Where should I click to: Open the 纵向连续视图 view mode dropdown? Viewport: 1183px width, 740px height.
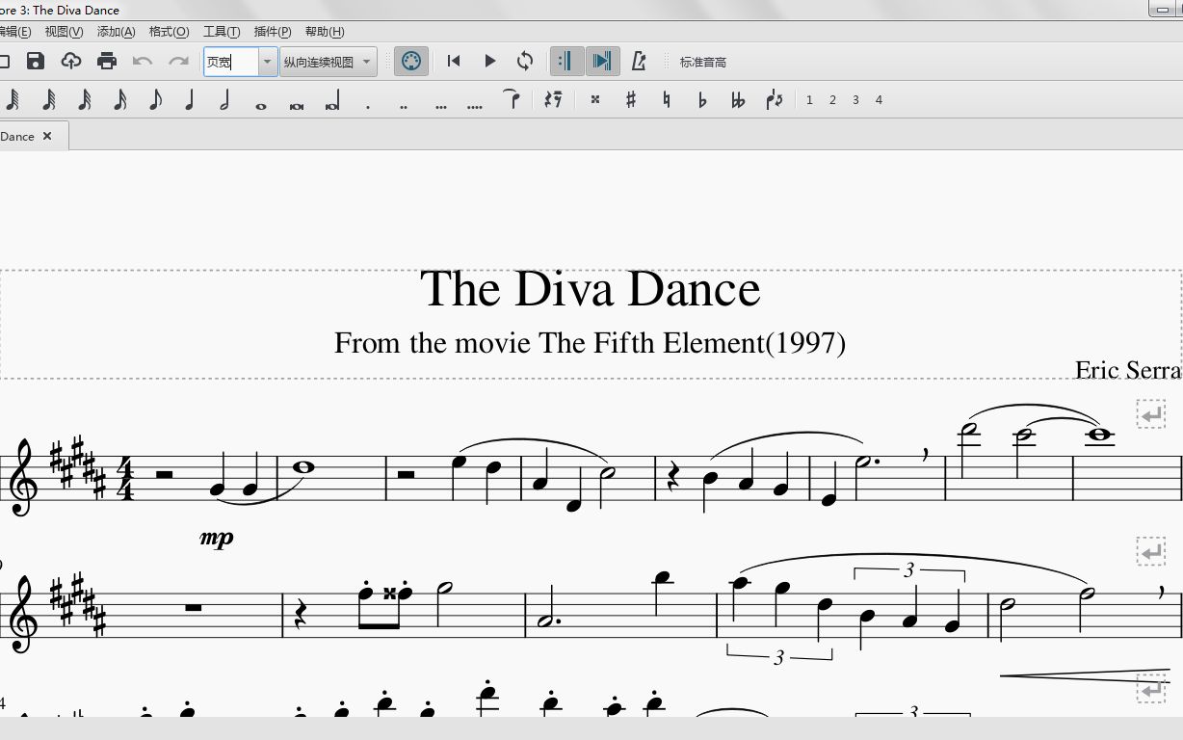coord(329,62)
